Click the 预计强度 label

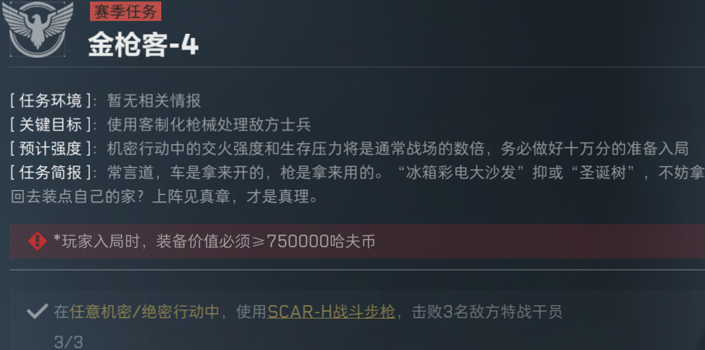(x=51, y=148)
